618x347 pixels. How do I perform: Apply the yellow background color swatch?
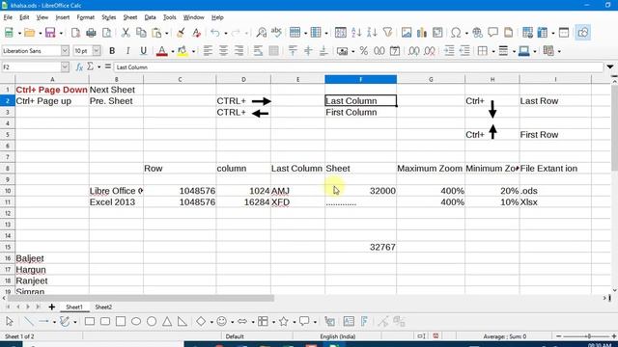tap(183, 51)
